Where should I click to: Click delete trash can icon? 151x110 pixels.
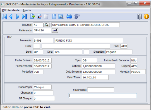pyautogui.click(x=46, y=17)
